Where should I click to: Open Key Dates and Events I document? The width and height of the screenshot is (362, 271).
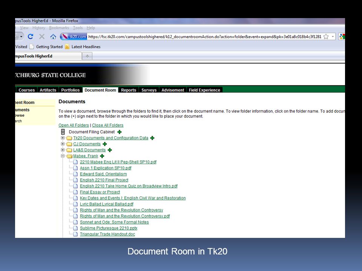[x=133, y=198]
